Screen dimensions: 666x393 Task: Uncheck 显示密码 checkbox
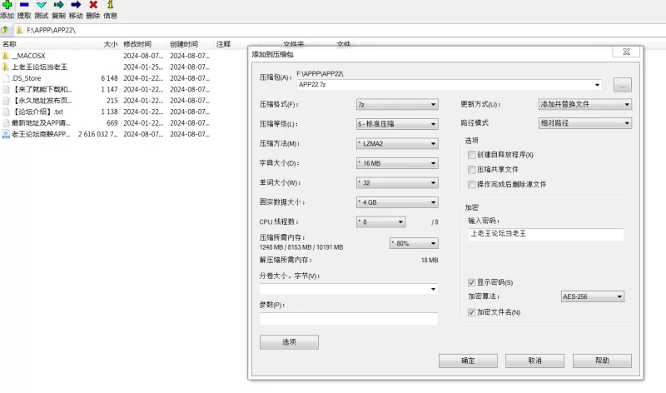(x=473, y=282)
